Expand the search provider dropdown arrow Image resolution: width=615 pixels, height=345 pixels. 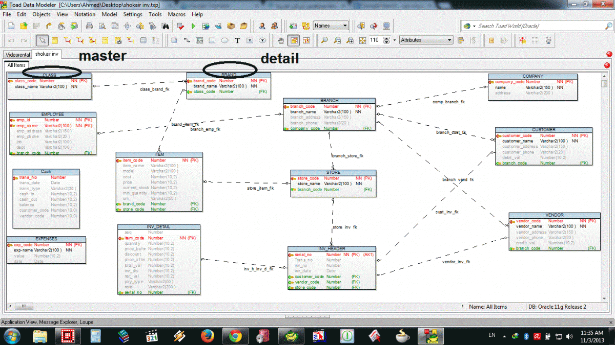[x=474, y=26]
